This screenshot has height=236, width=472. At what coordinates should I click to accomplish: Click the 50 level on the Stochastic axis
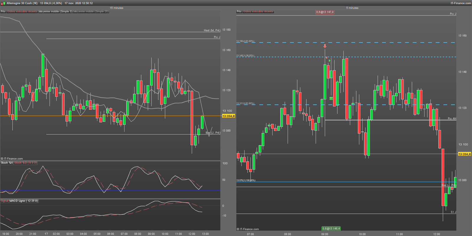click(x=224, y=180)
